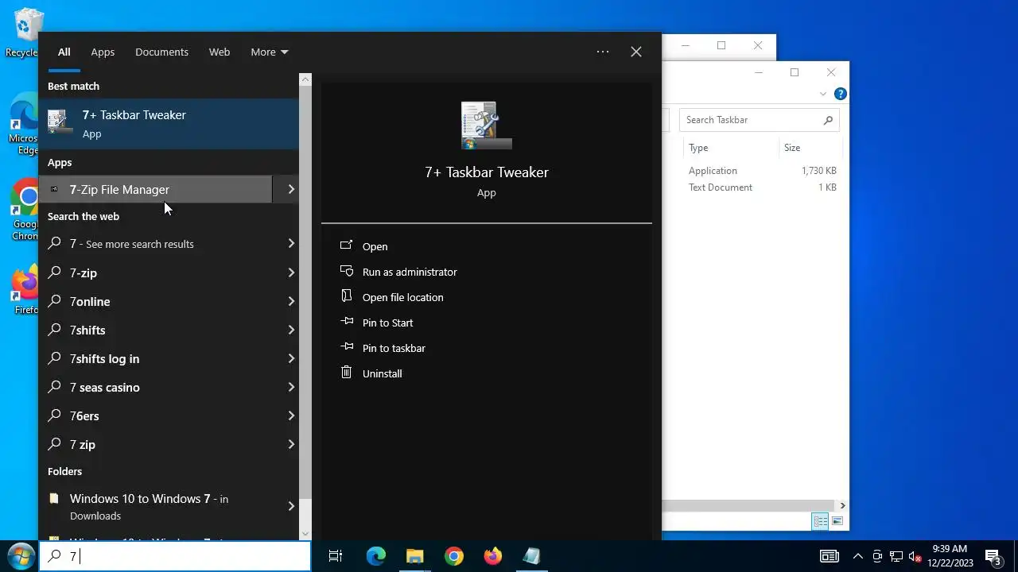Open the 7+ Taskbar Tweaker best match
This screenshot has width=1018, height=572.
pos(169,123)
